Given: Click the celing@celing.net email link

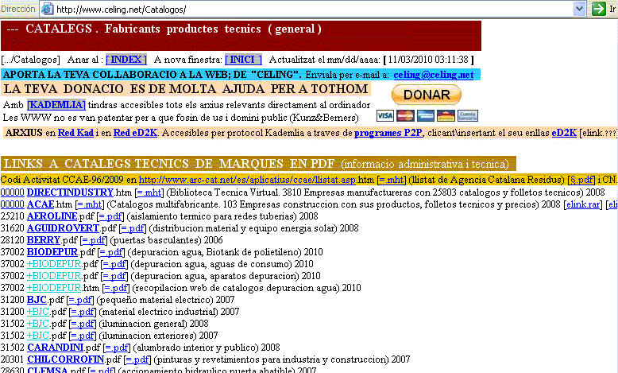Looking at the screenshot, I should (434, 75).
